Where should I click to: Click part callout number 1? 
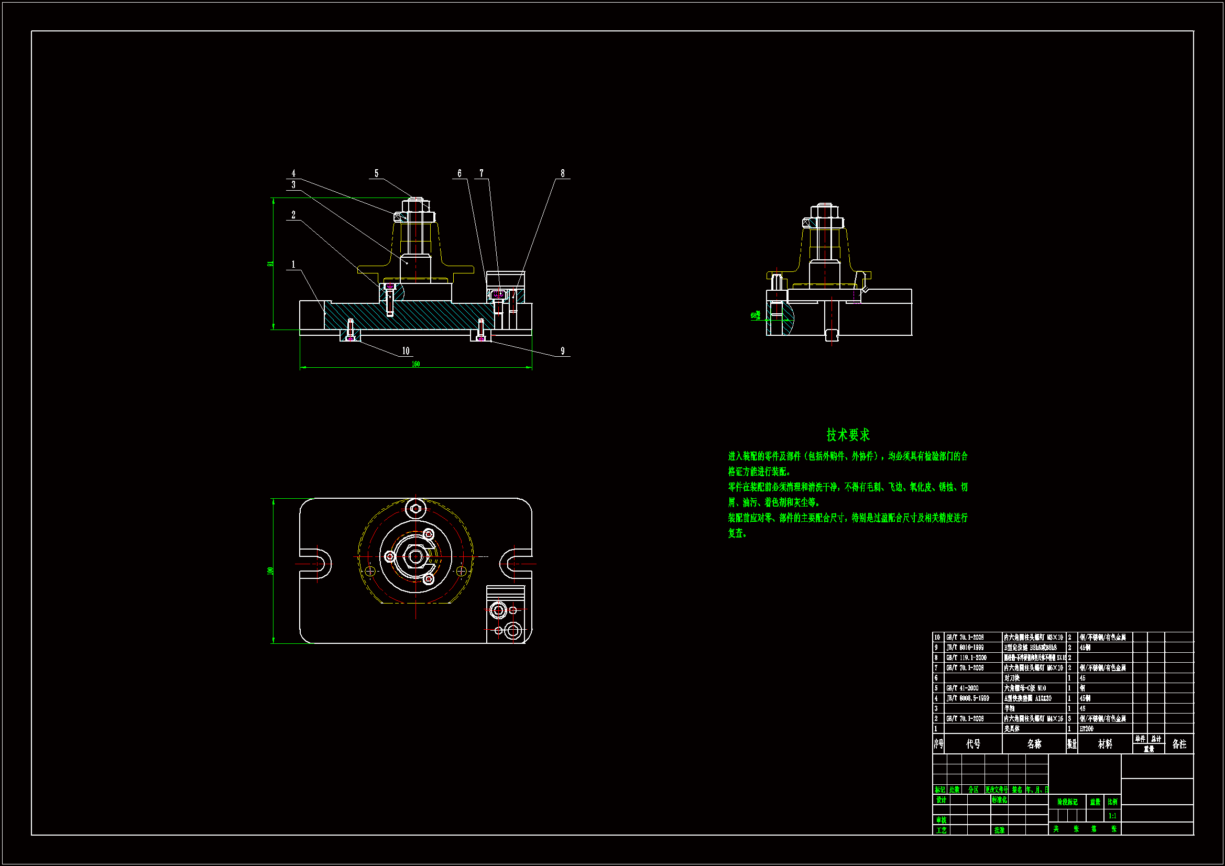coord(293,265)
